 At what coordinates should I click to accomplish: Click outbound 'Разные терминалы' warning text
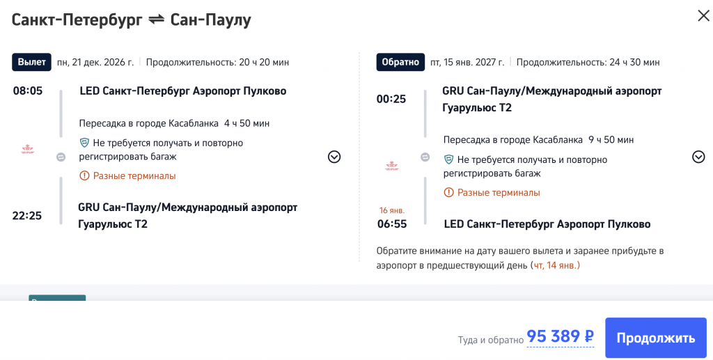point(134,176)
